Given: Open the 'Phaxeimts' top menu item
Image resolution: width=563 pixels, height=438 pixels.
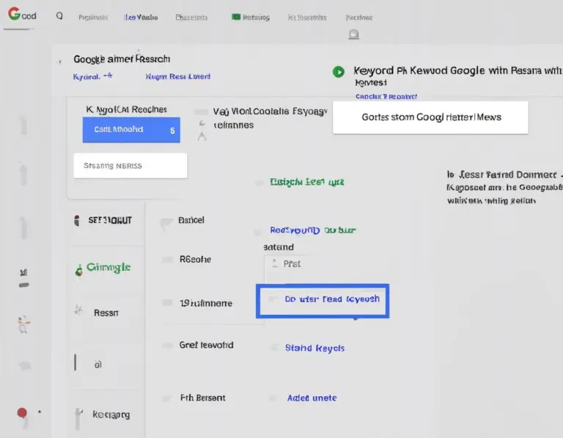Looking at the screenshot, I should tap(191, 18).
